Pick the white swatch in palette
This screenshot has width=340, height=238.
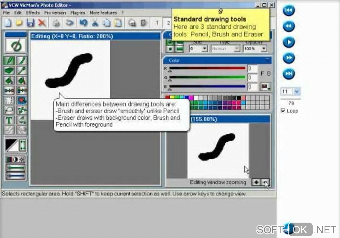pos(196,97)
